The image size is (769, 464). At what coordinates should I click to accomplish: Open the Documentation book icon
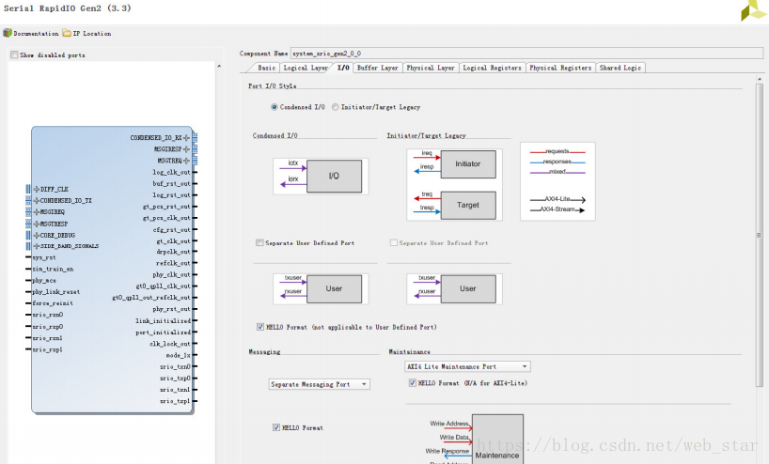pyautogui.click(x=8, y=33)
